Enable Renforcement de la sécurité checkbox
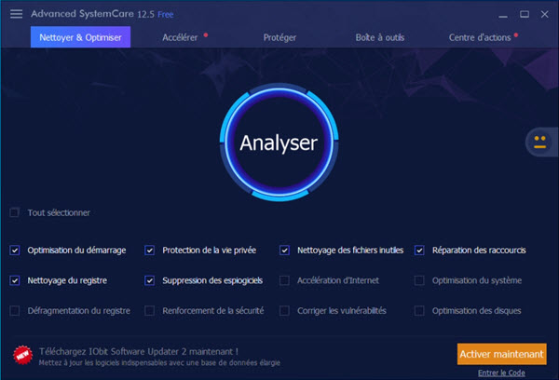Screen dimensions: 559x380 tap(150, 311)
